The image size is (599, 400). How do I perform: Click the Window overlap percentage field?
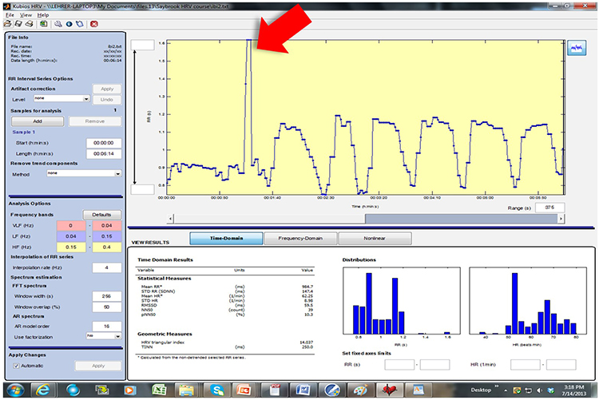107,307
